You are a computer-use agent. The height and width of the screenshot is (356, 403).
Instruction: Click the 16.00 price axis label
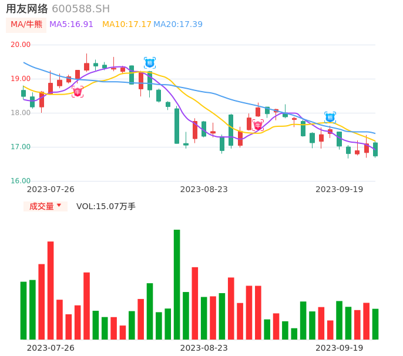(21, 181)
